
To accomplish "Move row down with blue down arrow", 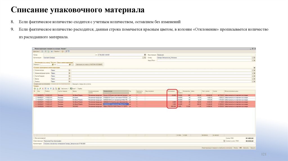I will coord(51,88).
